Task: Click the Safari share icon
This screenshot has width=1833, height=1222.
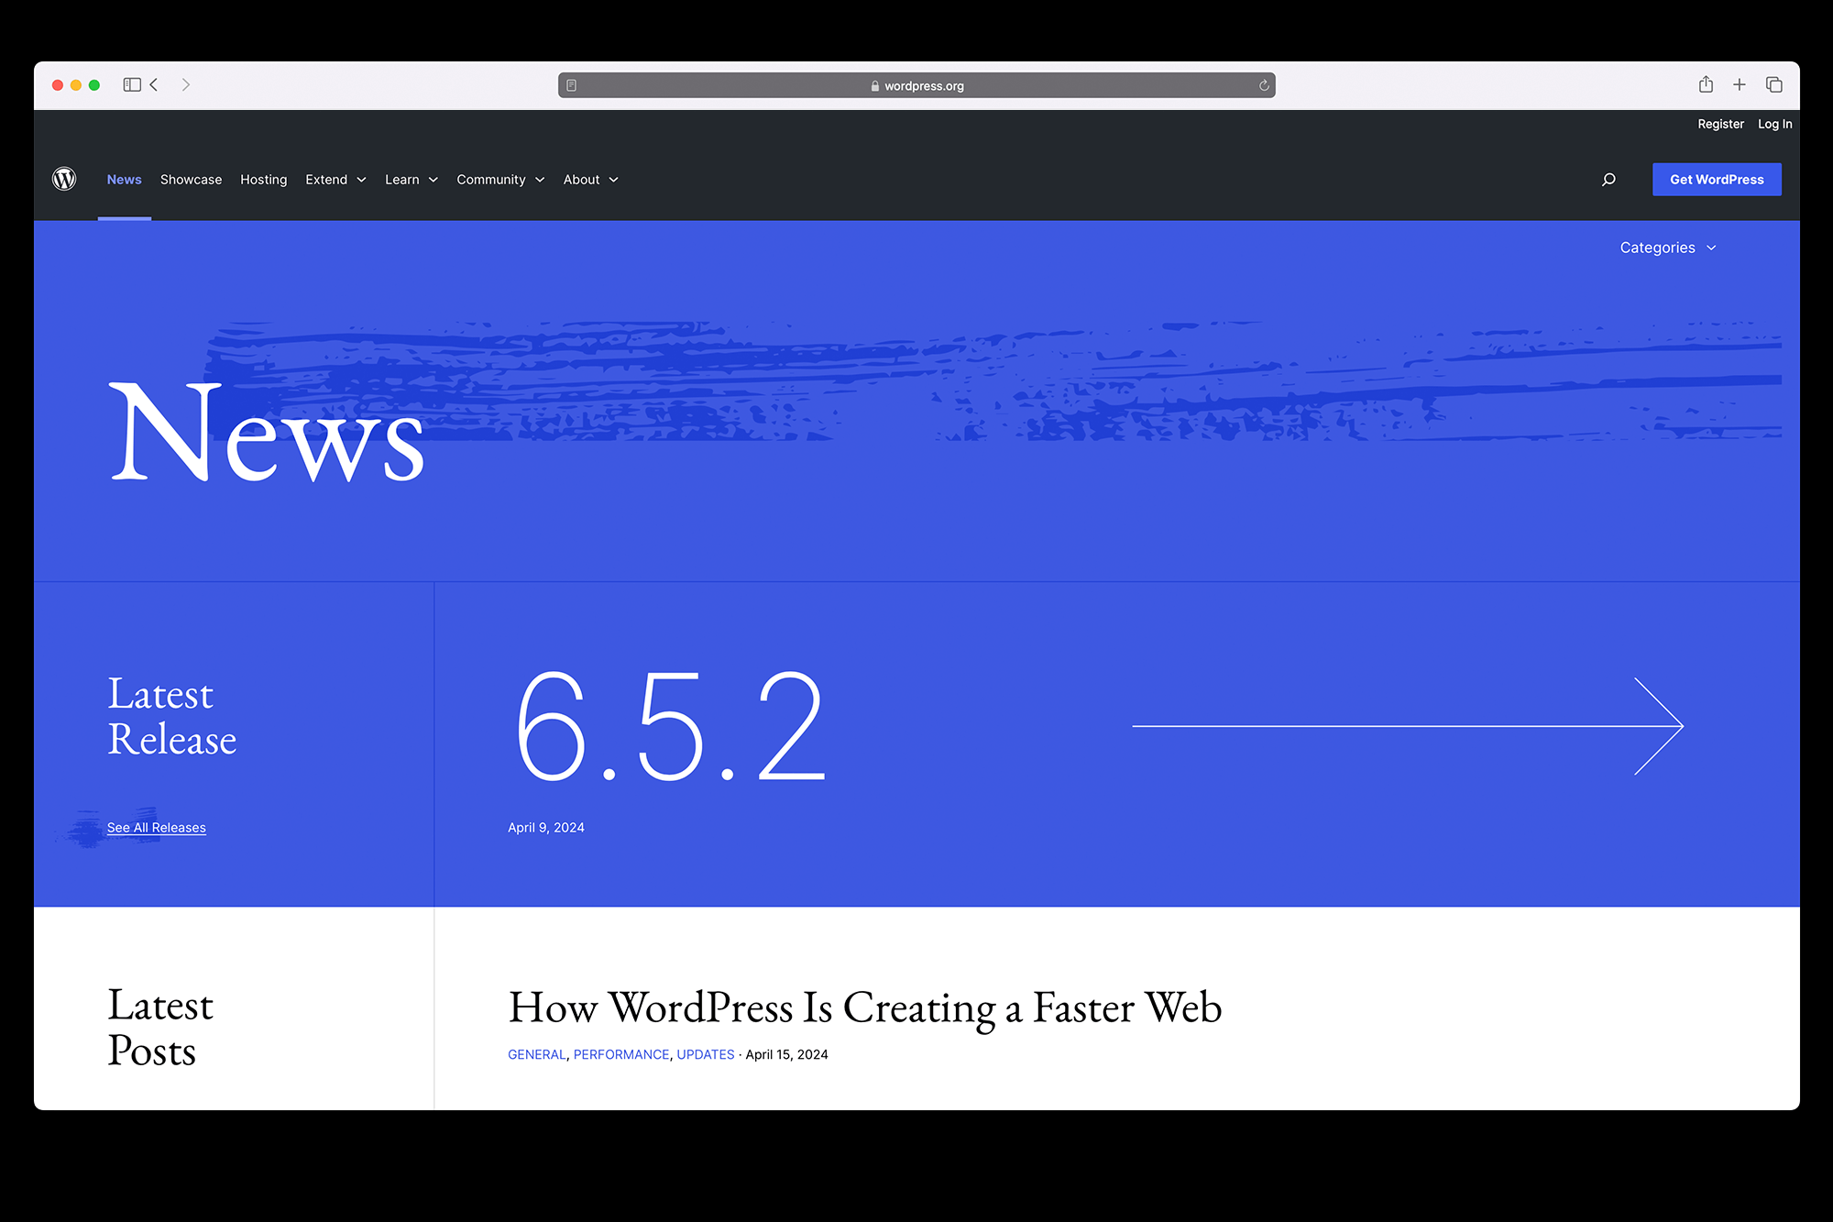Action: (1706, 85)
